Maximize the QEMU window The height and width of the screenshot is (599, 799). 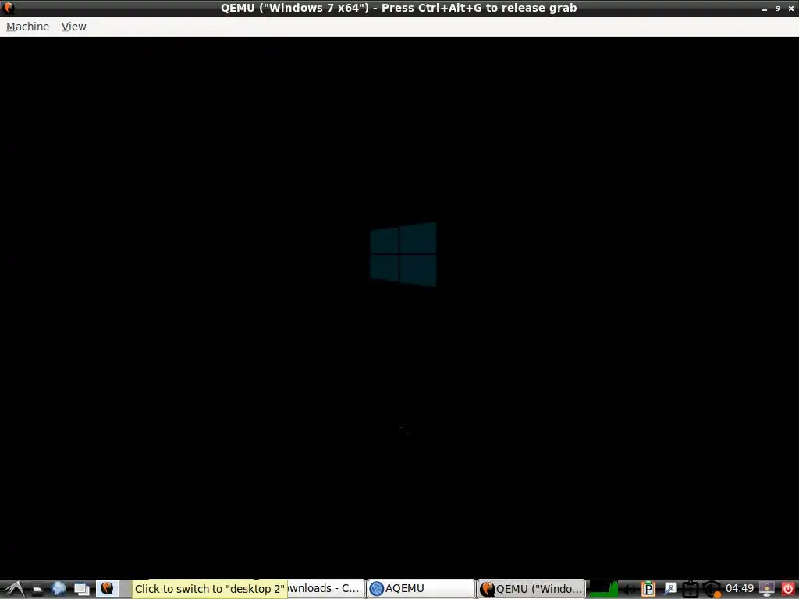click(778, 9)
